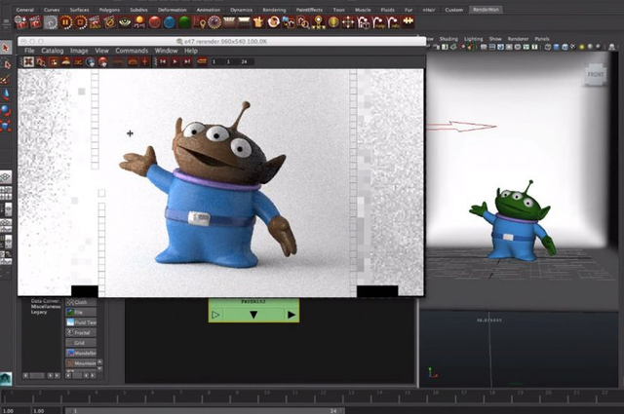The image size is (624, 414).
Task: Play the sequence in the render window
Action: (175, 61)
